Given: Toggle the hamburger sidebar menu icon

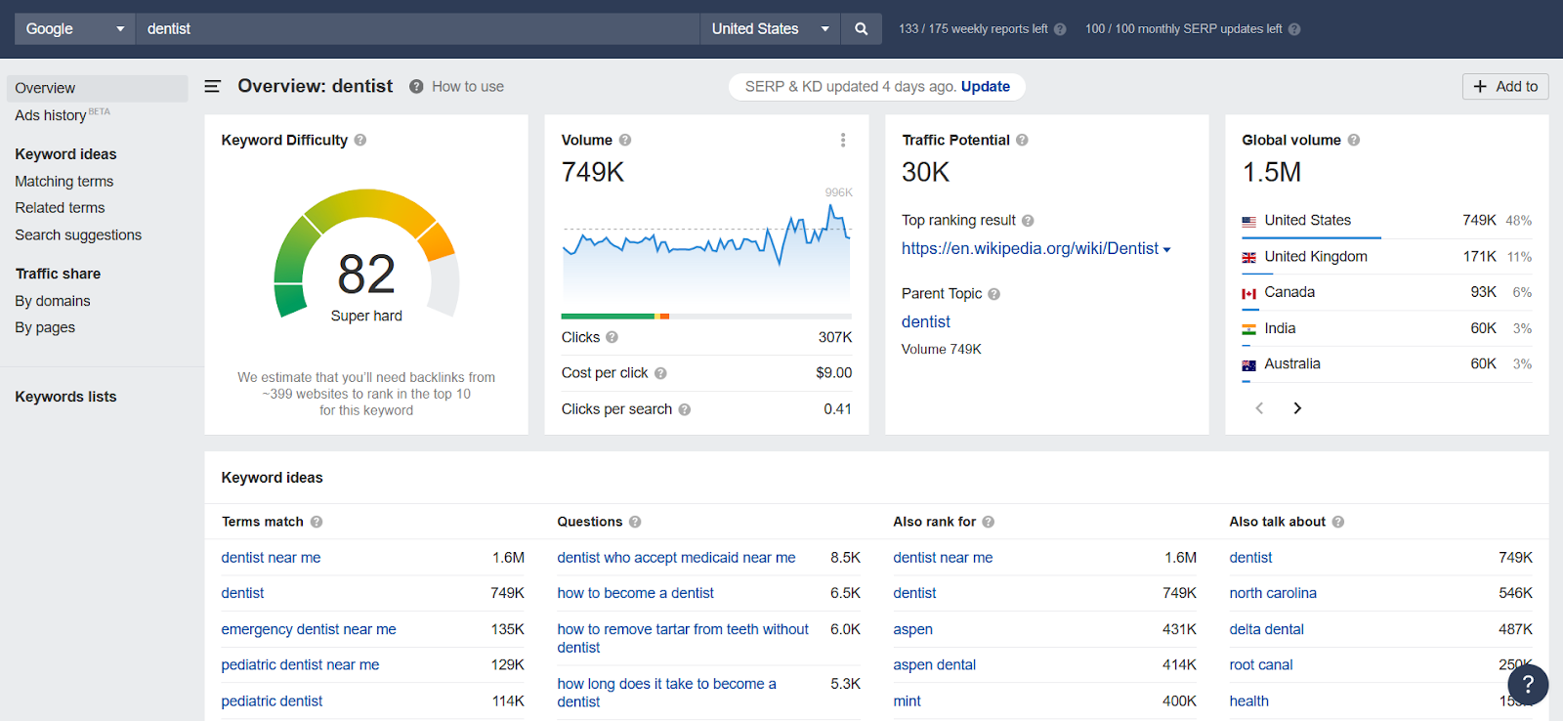Looking at the screenshot, I should pyautogui.click(x=212, y=86).
